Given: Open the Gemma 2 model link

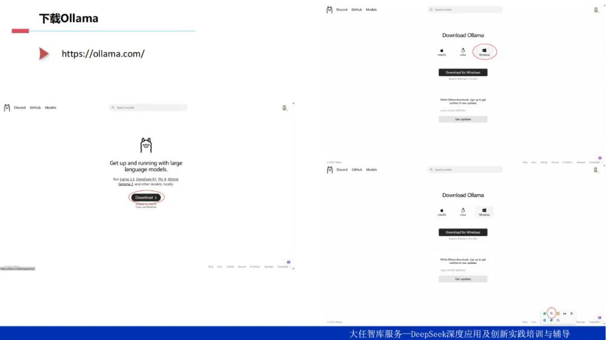Looking at the screenshot, I should pos(126,184).
